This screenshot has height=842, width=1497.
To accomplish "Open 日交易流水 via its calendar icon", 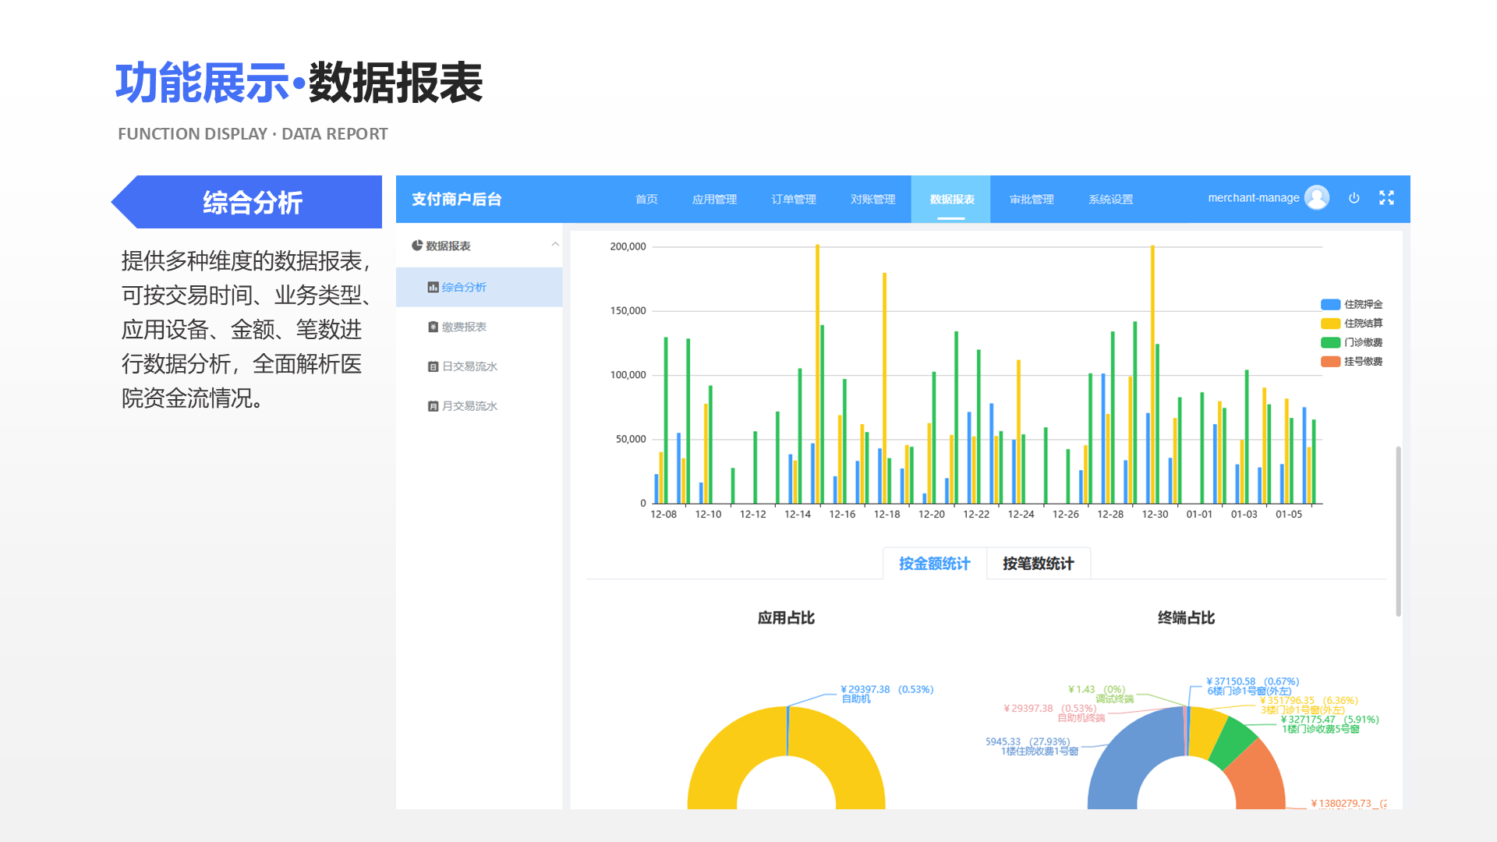I will pyautogui.click(x=434, y=366).
